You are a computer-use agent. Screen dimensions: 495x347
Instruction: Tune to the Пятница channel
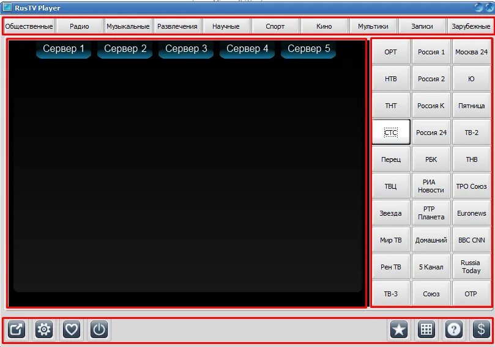471,106
